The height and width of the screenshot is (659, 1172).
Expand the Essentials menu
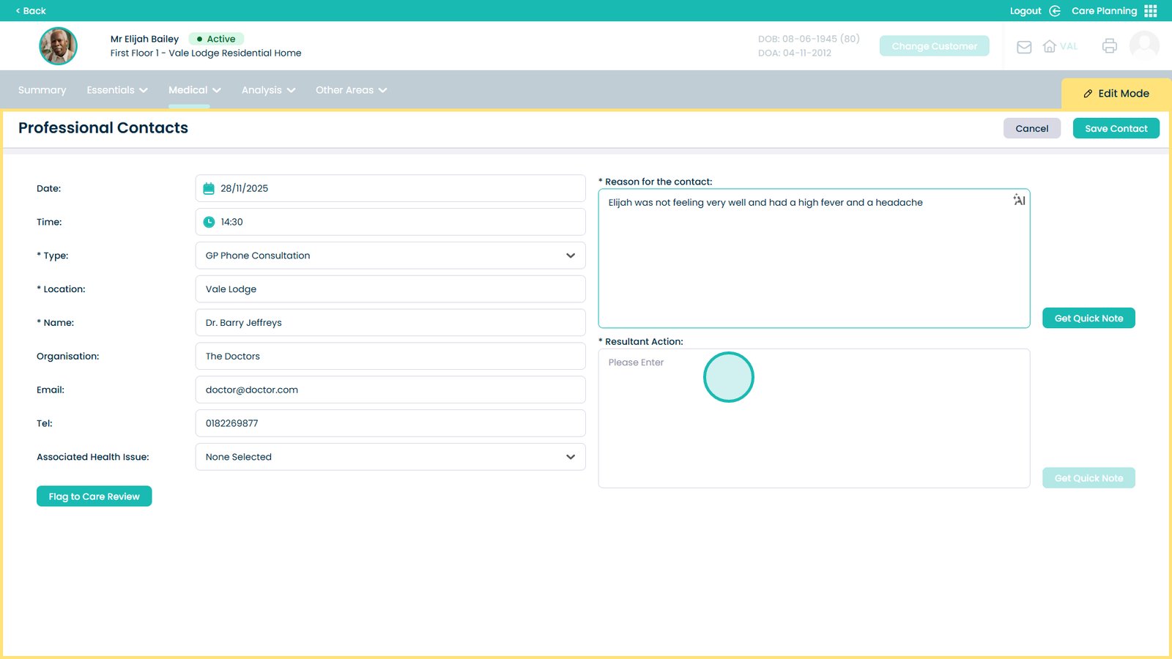click(117, 90)
